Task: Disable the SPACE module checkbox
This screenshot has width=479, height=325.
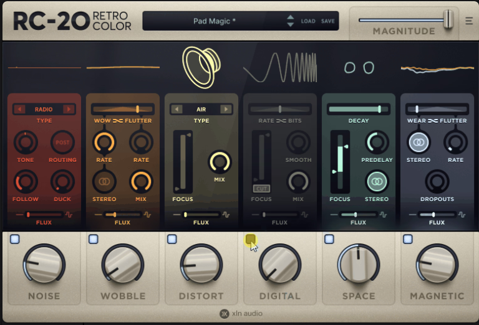Action: click(329, 239)
